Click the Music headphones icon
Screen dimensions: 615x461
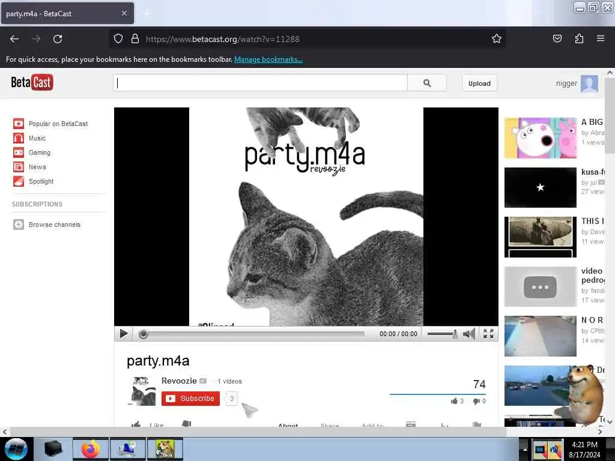[19, 138]
